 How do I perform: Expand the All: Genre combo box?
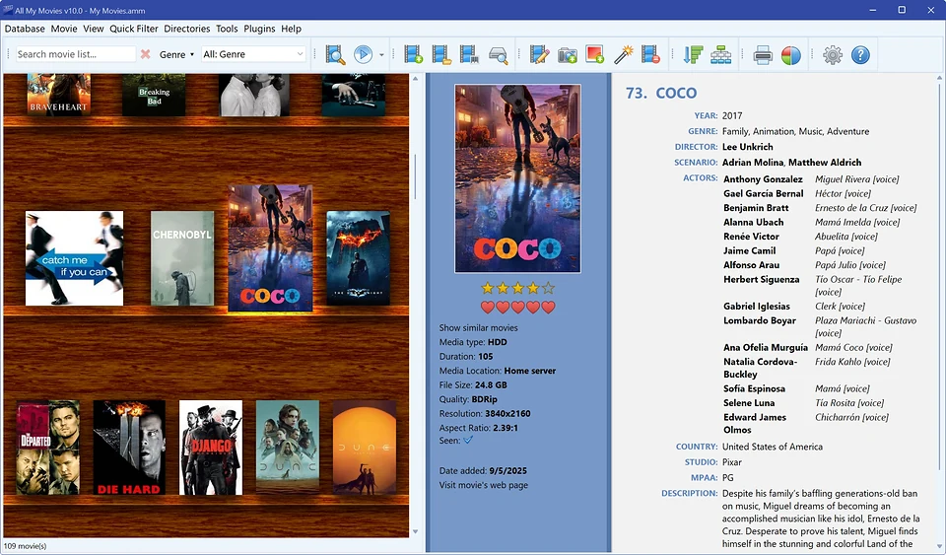click(253, 54)
